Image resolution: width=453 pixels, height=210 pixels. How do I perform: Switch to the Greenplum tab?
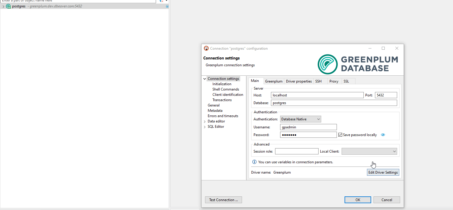pyautogui.click(x=274, y=81)
